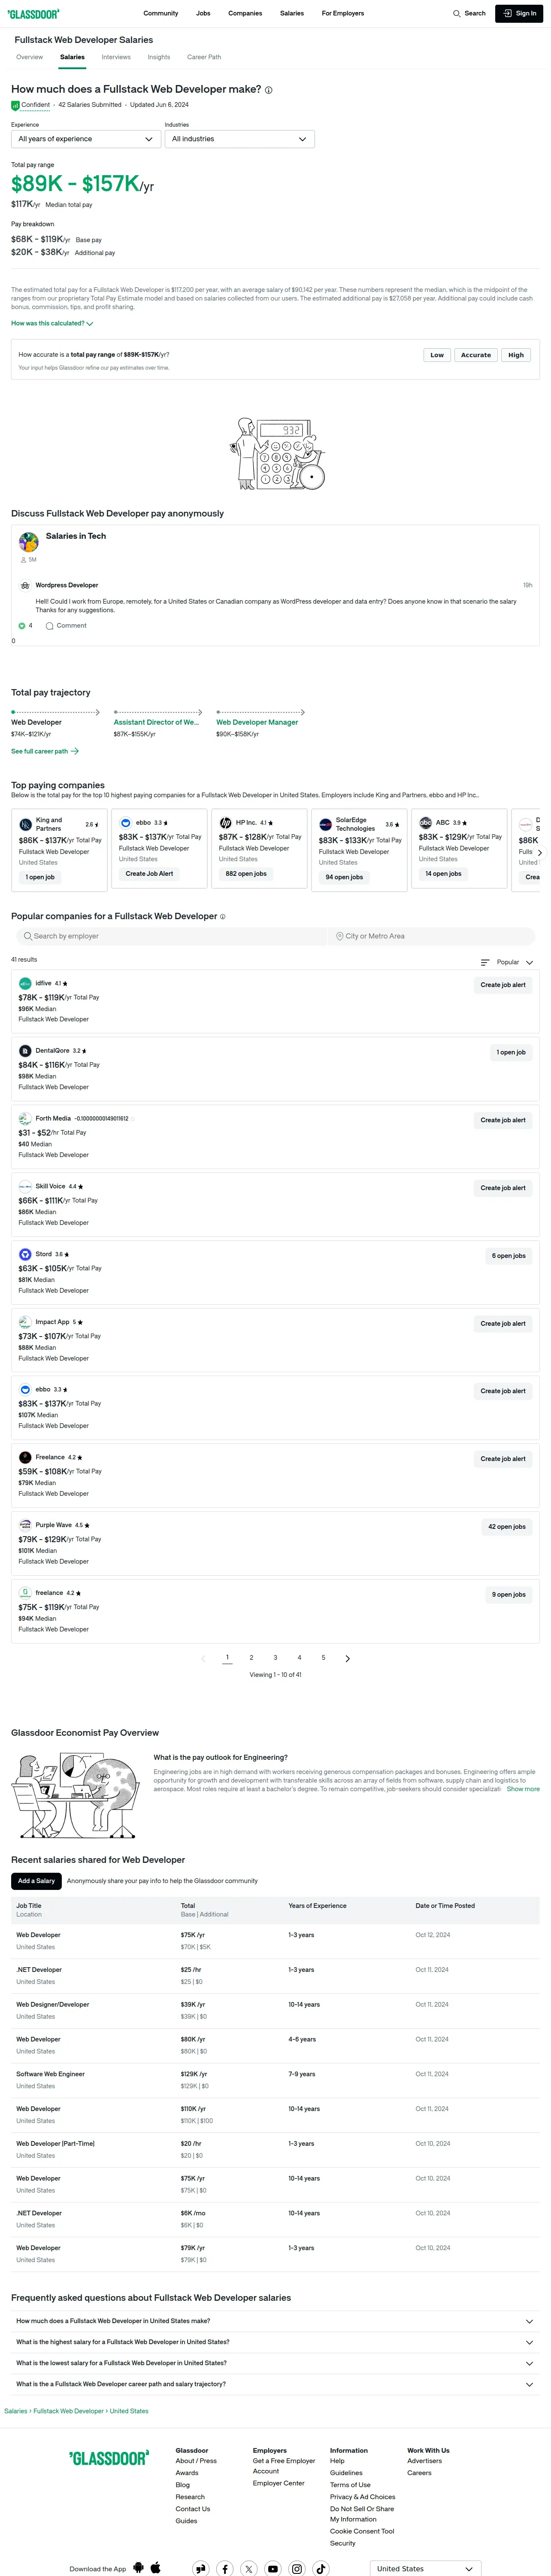Screen dimensions: 551x2576
Task: Open the info icon beside salary heading
Action: (x=268, y=90)
